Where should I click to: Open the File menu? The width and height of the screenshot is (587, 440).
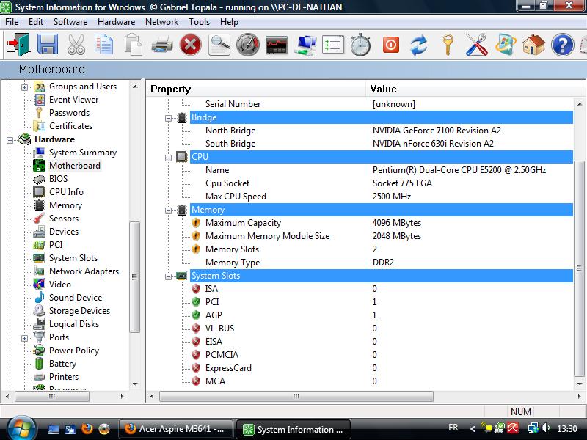(x=12, y=22)
